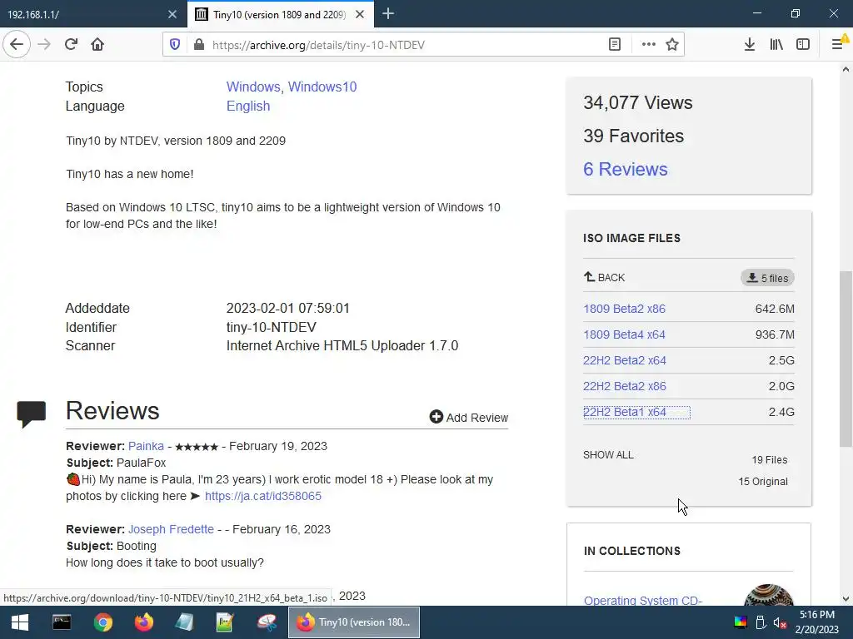Open Operating System CD collection link
The height and width of the screenshot is (639, 853).
(x=643, y=600)
